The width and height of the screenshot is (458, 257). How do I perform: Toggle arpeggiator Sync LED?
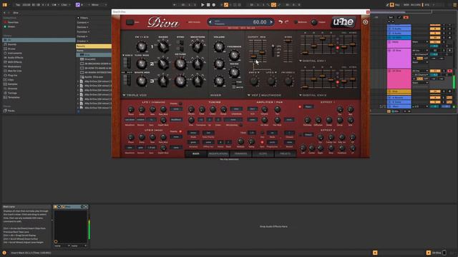point(262,142)
